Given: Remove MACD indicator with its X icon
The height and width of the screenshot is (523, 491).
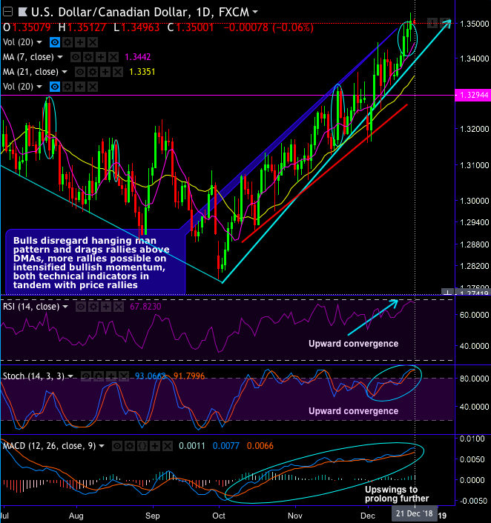Looking at the screenshot, I should tap(168, 446).
